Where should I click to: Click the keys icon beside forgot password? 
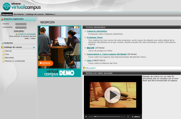point(17,34)
